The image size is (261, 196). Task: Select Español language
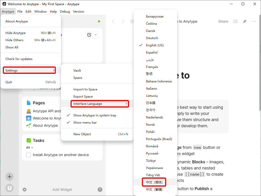[x=155, y=53]
